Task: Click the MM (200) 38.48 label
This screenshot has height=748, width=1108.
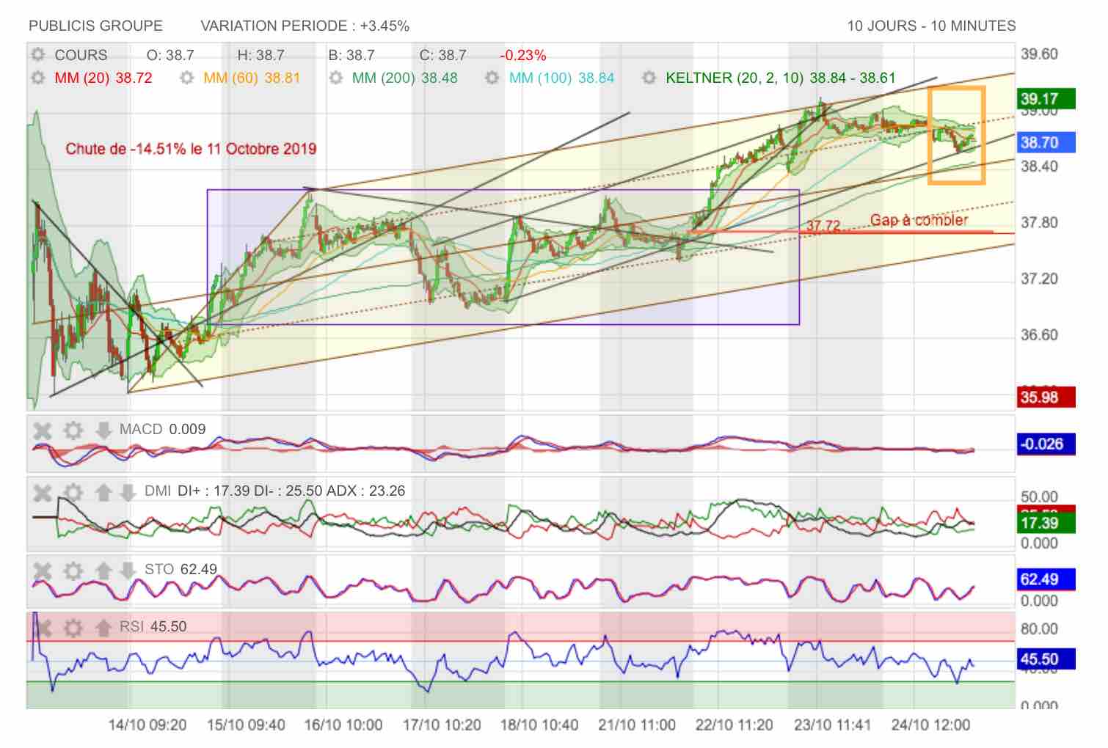Action: click(404, 78)
